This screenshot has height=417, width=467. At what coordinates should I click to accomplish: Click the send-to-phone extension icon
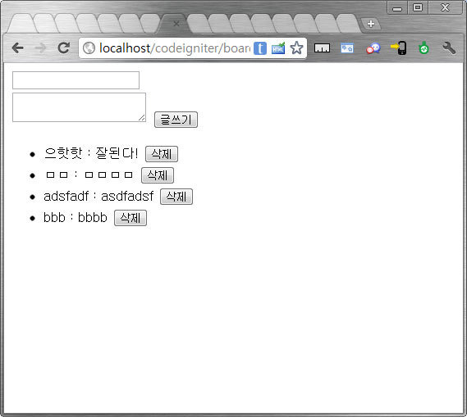399,48
